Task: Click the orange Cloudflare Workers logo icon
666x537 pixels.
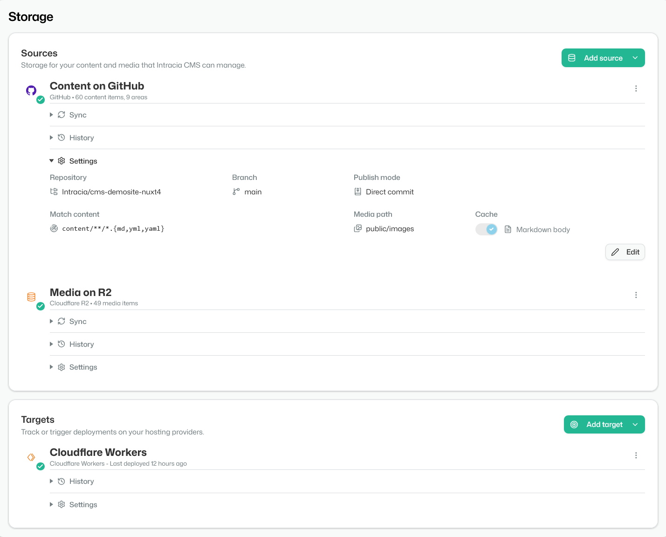Action: 31,457
